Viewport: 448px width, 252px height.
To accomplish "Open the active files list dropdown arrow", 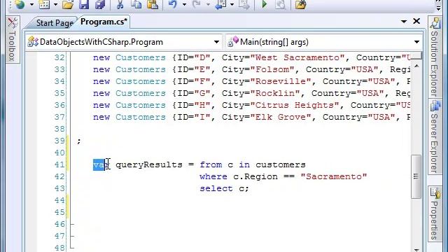I will click(x=404, y=22).
